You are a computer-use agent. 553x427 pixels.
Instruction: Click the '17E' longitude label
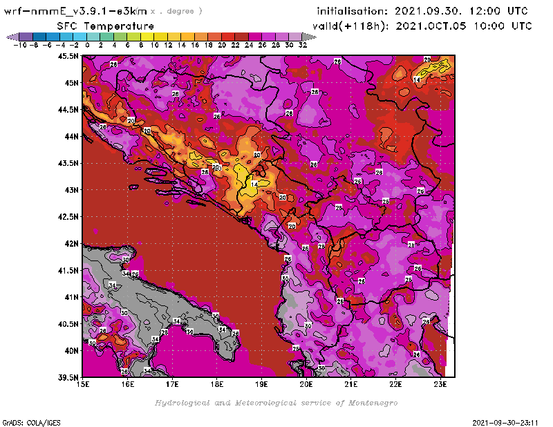pos(172,384)
